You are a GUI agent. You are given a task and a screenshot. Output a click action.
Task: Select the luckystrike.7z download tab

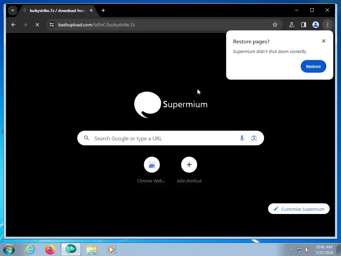click(x=57, y=10)
